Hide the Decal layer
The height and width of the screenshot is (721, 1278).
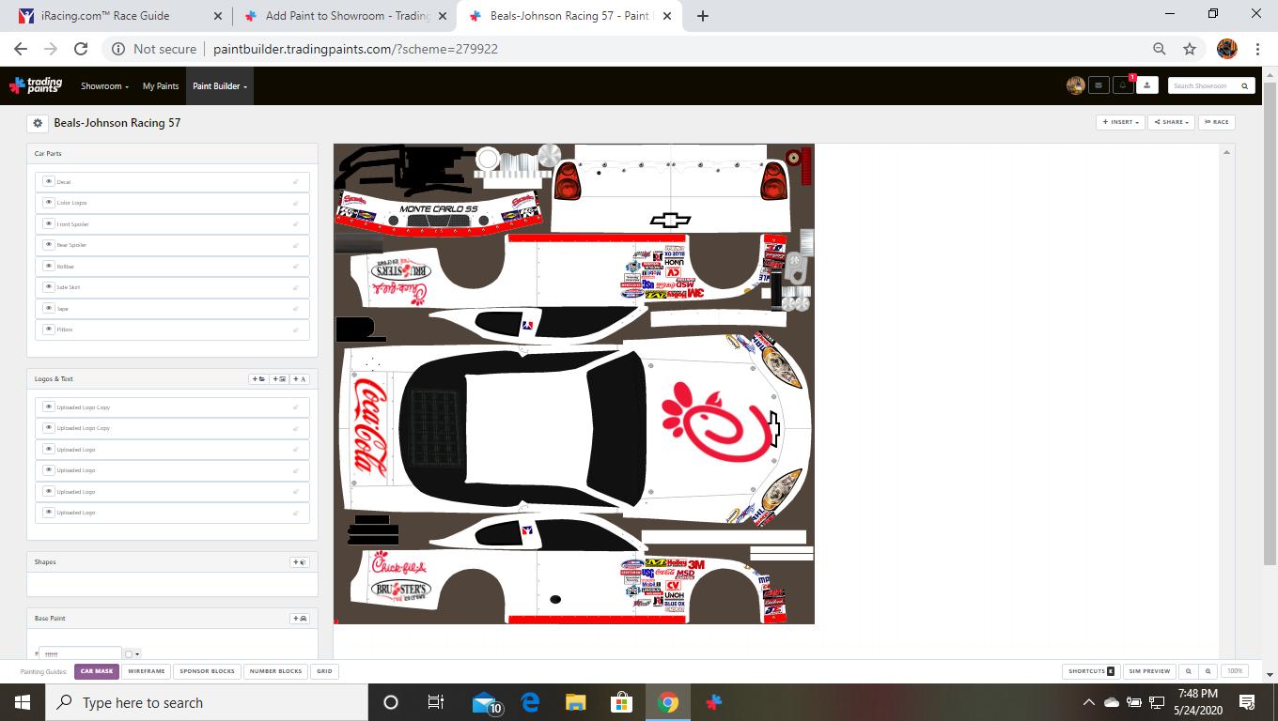49,181
